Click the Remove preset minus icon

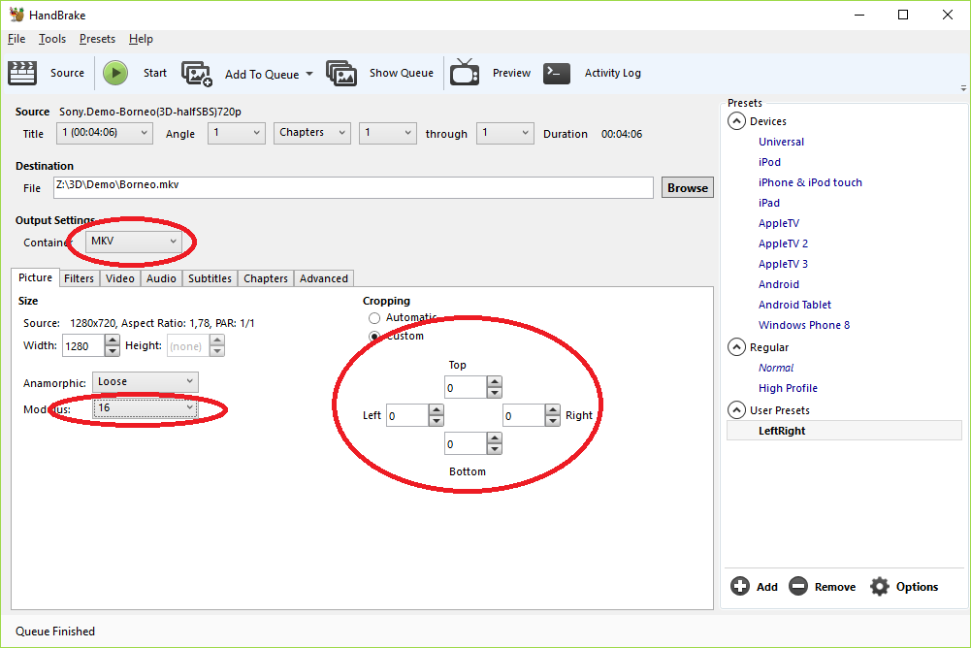coord(798,586)
